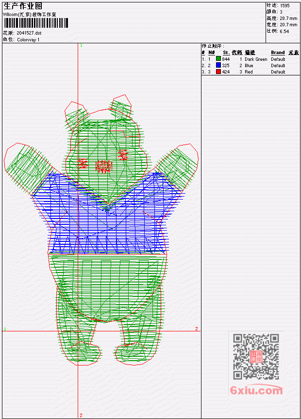This screenshot has height=419, width=301.
Task: Click the bear embroidery design preview
Action: point(101,230)
